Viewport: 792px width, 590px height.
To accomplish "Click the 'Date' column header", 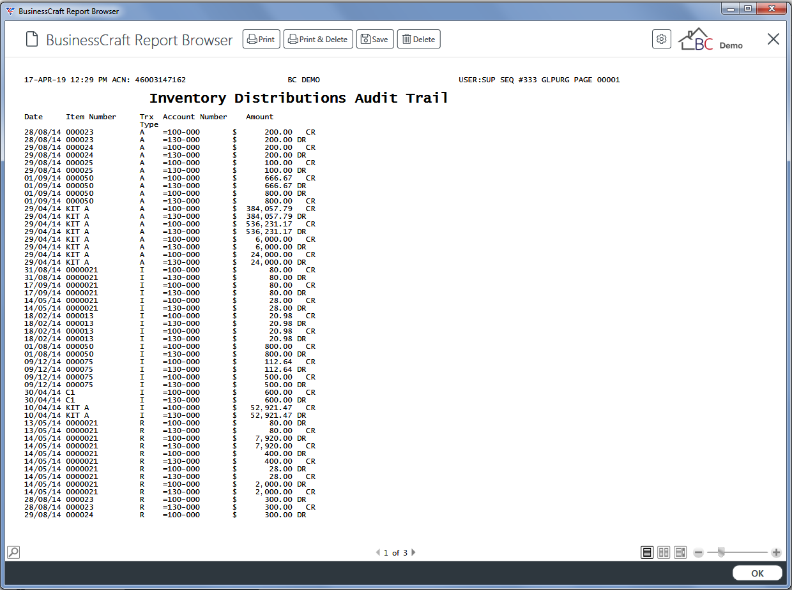I will pyautogui.click(x=34, y=117).
